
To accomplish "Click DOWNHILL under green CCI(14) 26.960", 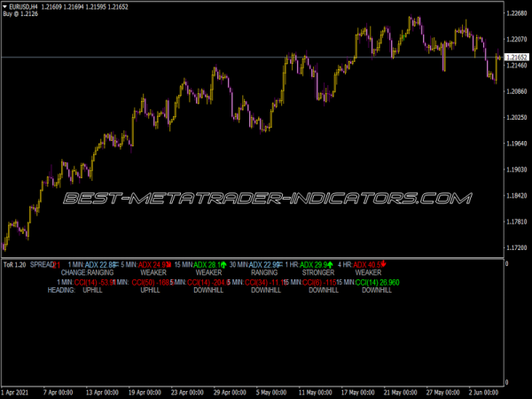I will tap(377, 290).
